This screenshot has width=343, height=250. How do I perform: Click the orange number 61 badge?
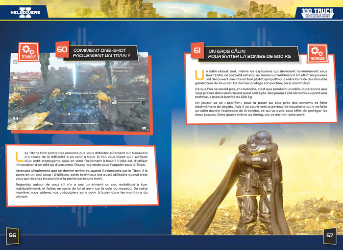tap(197, 50)
